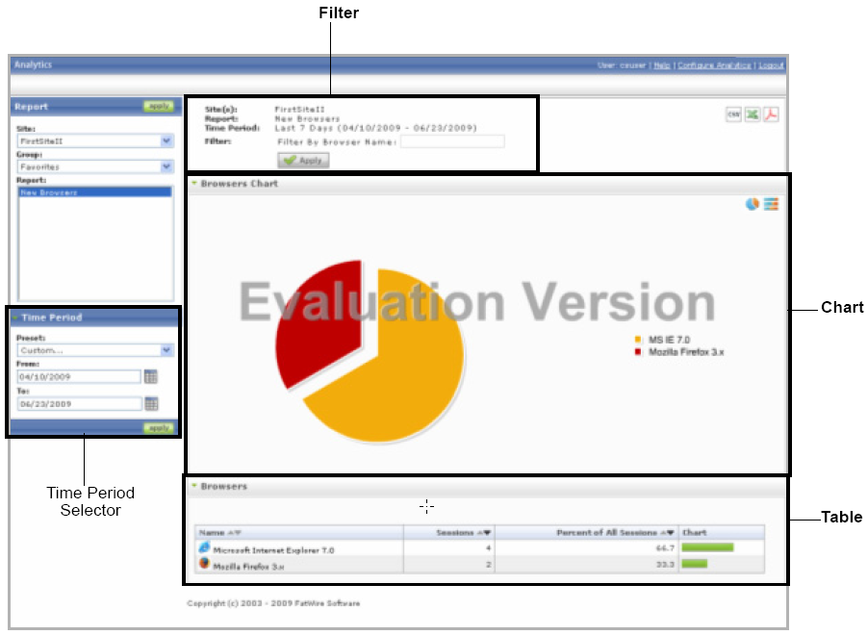Click apply in Time Period panel
Viewport: 868px width, 635px height.
point(159,428)
